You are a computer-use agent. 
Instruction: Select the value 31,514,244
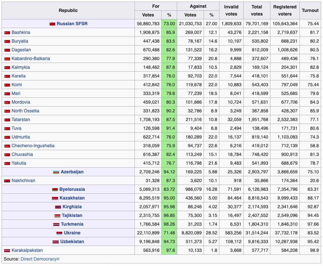point(257,233)
